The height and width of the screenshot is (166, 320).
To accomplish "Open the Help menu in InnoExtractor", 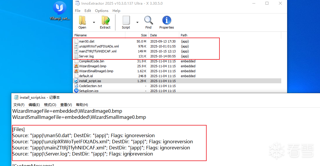I will pos(116,10).
